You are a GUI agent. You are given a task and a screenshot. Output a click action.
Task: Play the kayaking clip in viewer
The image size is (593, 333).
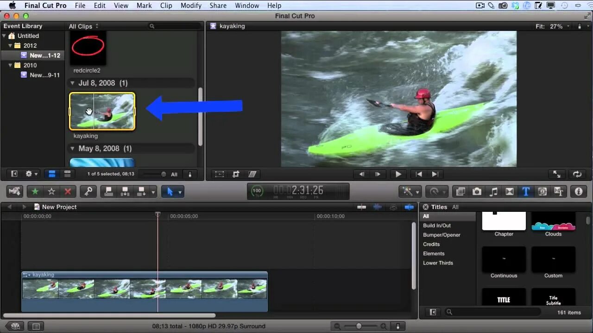398,174
